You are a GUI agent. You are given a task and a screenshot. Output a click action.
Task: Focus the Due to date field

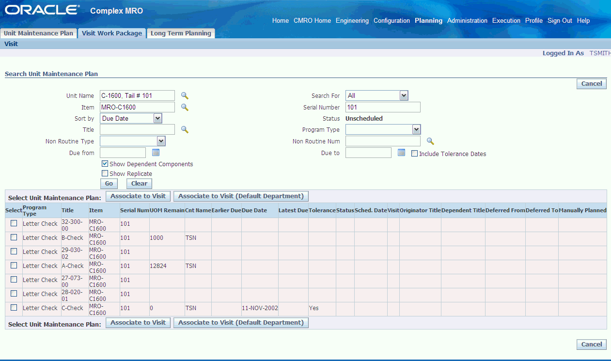[368, 153]
